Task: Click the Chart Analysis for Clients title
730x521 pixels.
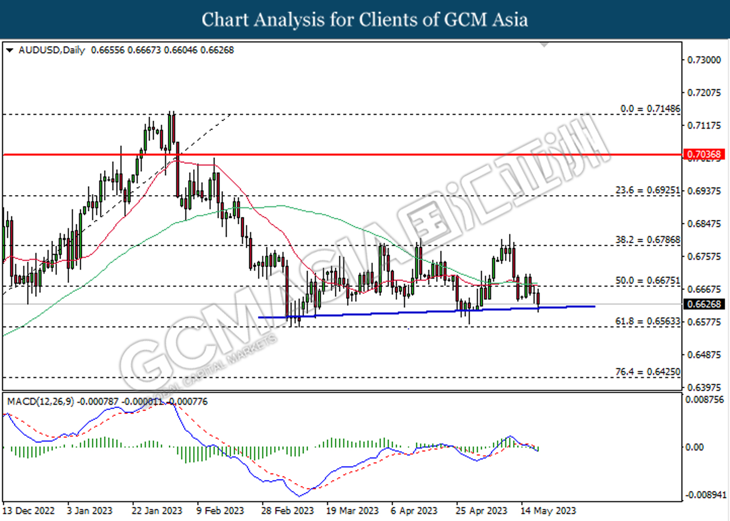Action: [365, 20]
